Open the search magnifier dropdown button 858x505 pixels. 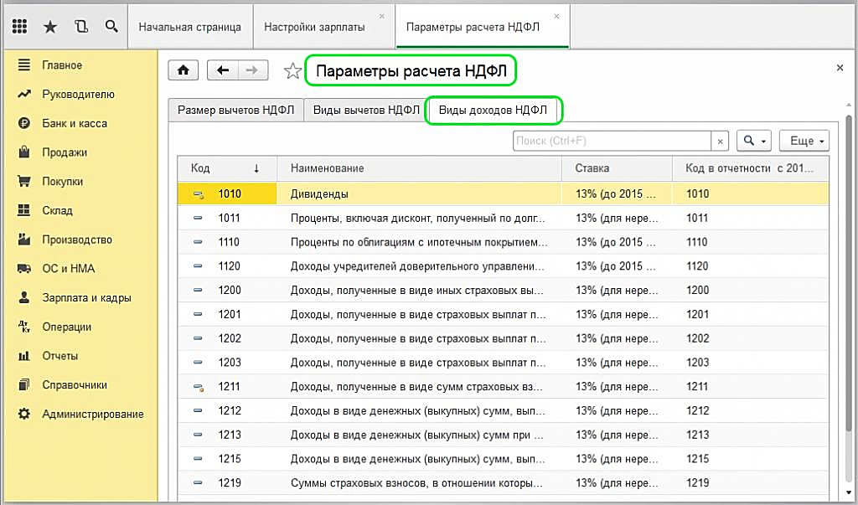pyautogui.click(x=753, y=141)
